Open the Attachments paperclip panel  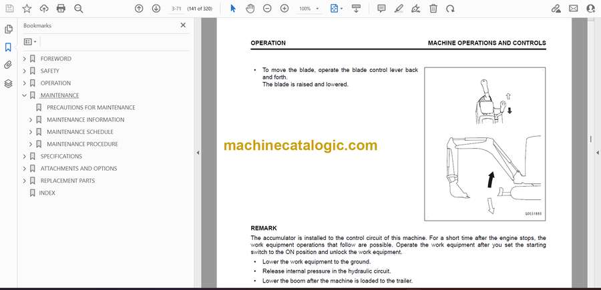point(8,65)
